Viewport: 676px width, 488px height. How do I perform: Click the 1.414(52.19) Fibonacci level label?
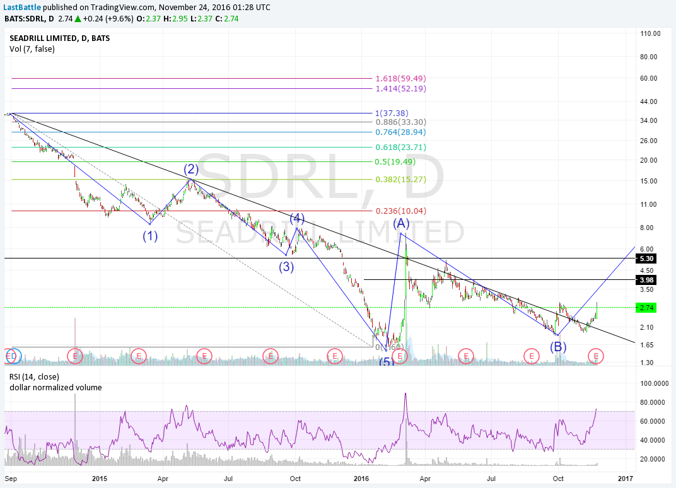pyautogui.click(x=400, y=88)
